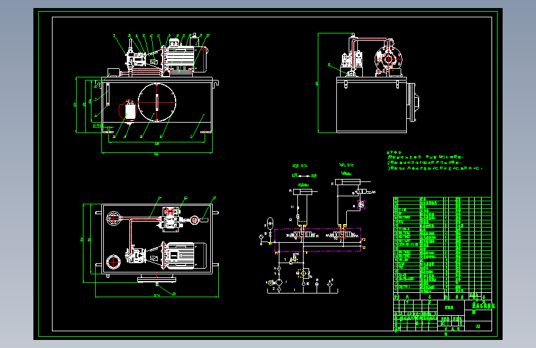536x348 pixels.
Task: Select the valve manifold block in the plan view
Action: coord(171,220)
